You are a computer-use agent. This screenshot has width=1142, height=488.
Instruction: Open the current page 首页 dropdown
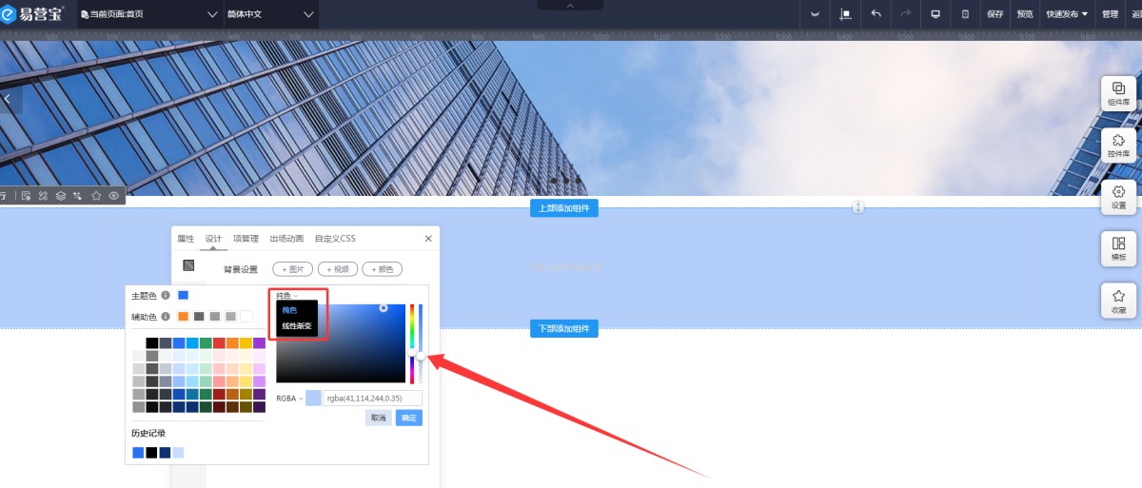(149, 14)
